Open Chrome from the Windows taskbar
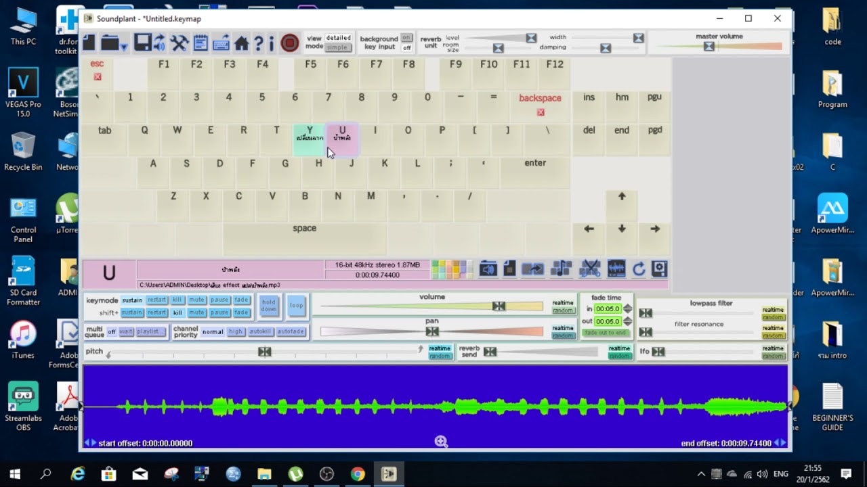The image size is (867, 487). coord(358,474)
